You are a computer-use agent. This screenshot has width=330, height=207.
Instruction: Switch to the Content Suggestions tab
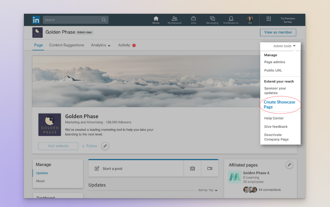pyautogui.click(x=67, y=45)
